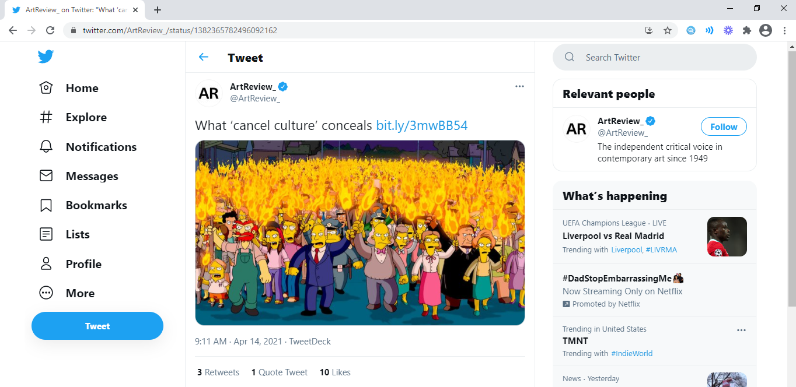Open the bit.ly/3mwBB54 link

point(422,125)
